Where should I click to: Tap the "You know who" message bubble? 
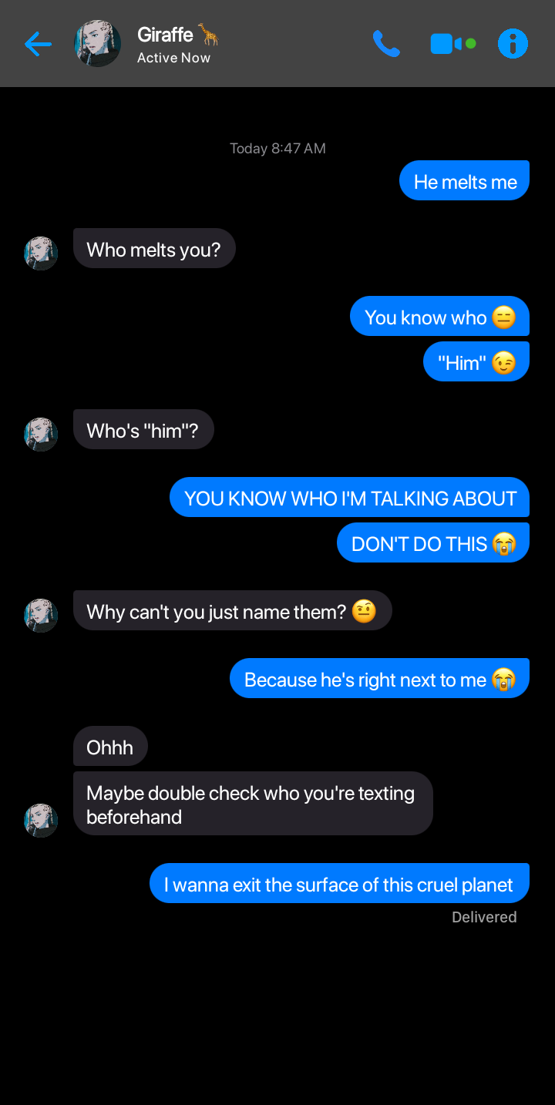pyautogui.click(x=440, y=317)
